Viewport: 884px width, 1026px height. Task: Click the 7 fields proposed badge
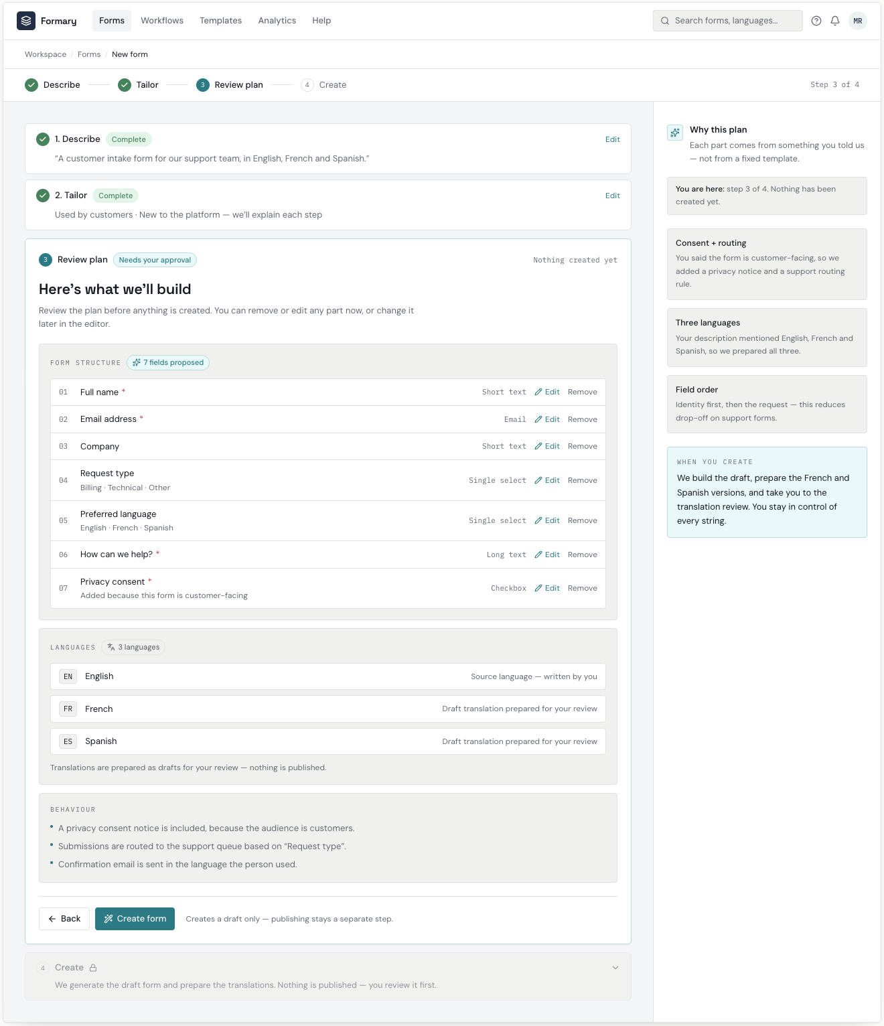coord(168,362)
